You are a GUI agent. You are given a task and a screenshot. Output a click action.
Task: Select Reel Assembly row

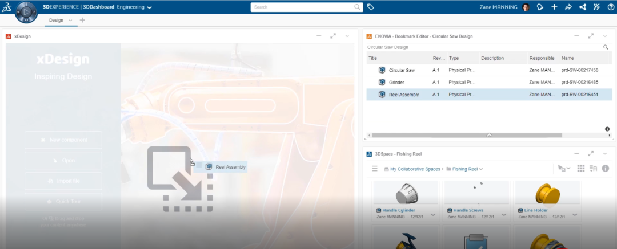point(489,95)
